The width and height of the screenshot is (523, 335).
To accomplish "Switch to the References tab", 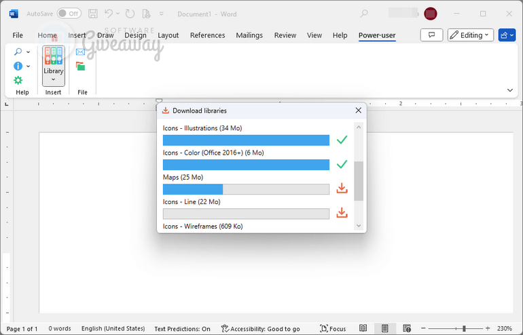I will pos(207,35).
